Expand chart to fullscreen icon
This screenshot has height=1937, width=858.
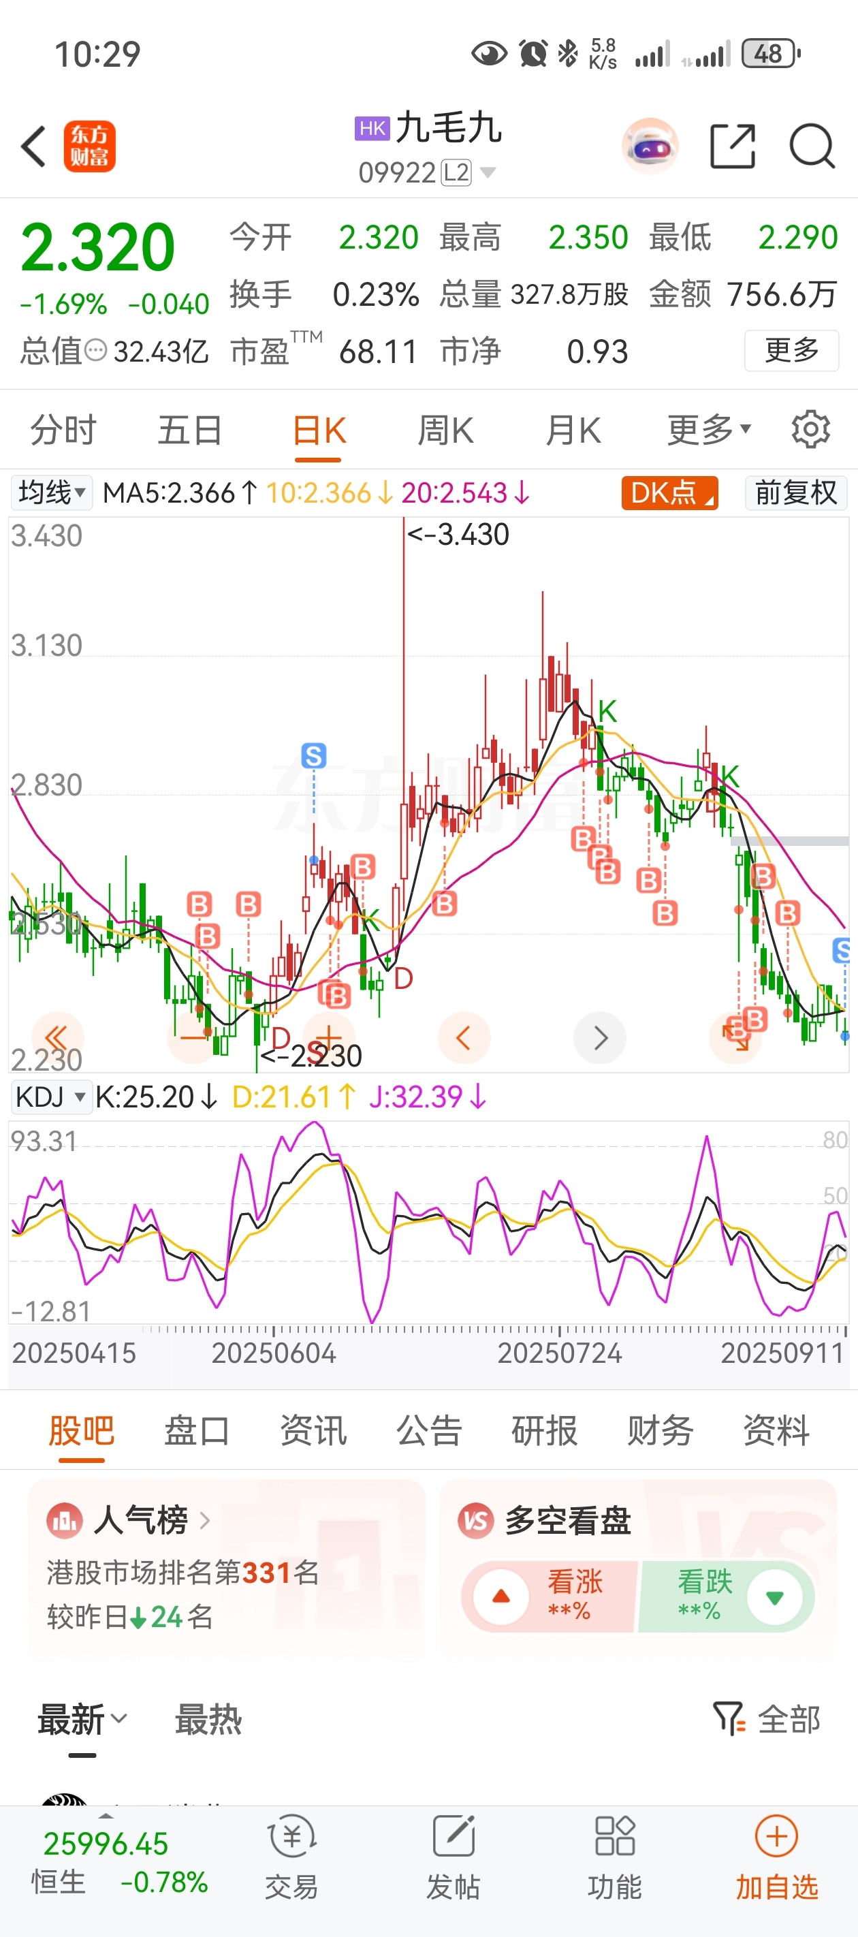[x=735, y=1038]
